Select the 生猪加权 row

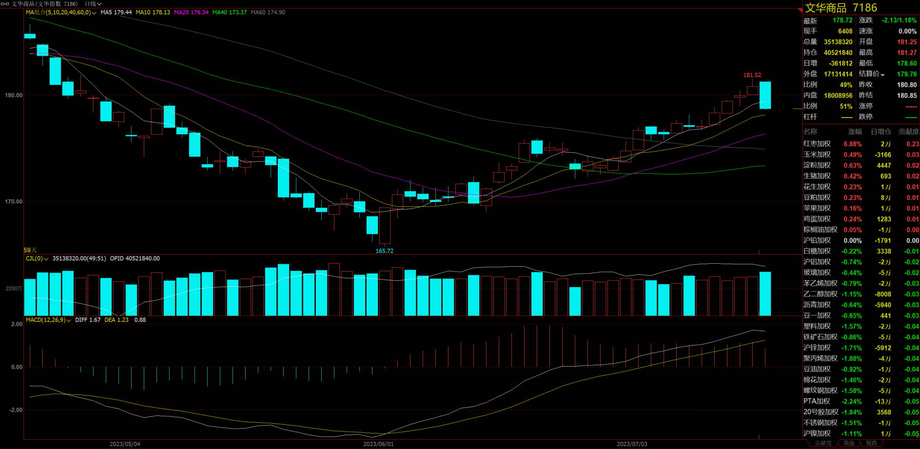(x=861, y=176)
